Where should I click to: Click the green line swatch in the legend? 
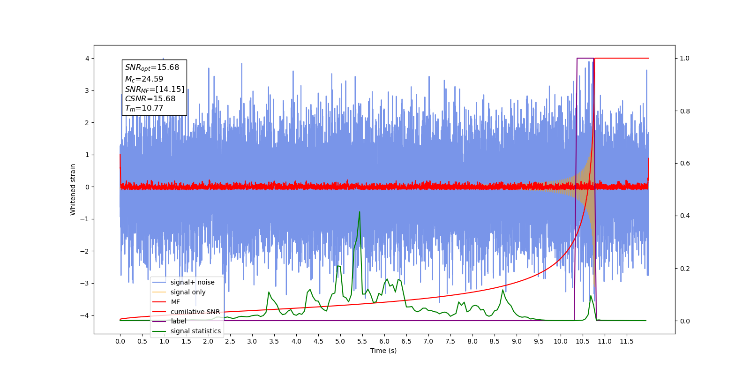pyautogui.click(x=159, y=331)
